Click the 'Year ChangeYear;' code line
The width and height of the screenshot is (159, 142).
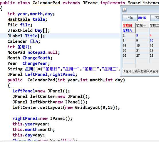[x=29, y=63]
